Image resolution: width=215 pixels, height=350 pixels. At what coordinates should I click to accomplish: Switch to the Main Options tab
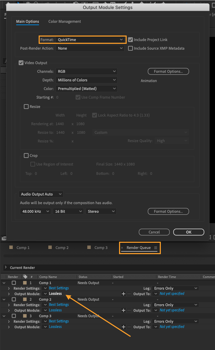tap(28, 21)
